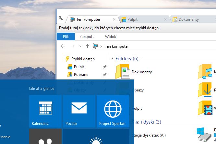Click the computer icon in address bar
Screen dimensions: 216x144
pos(95,46)
